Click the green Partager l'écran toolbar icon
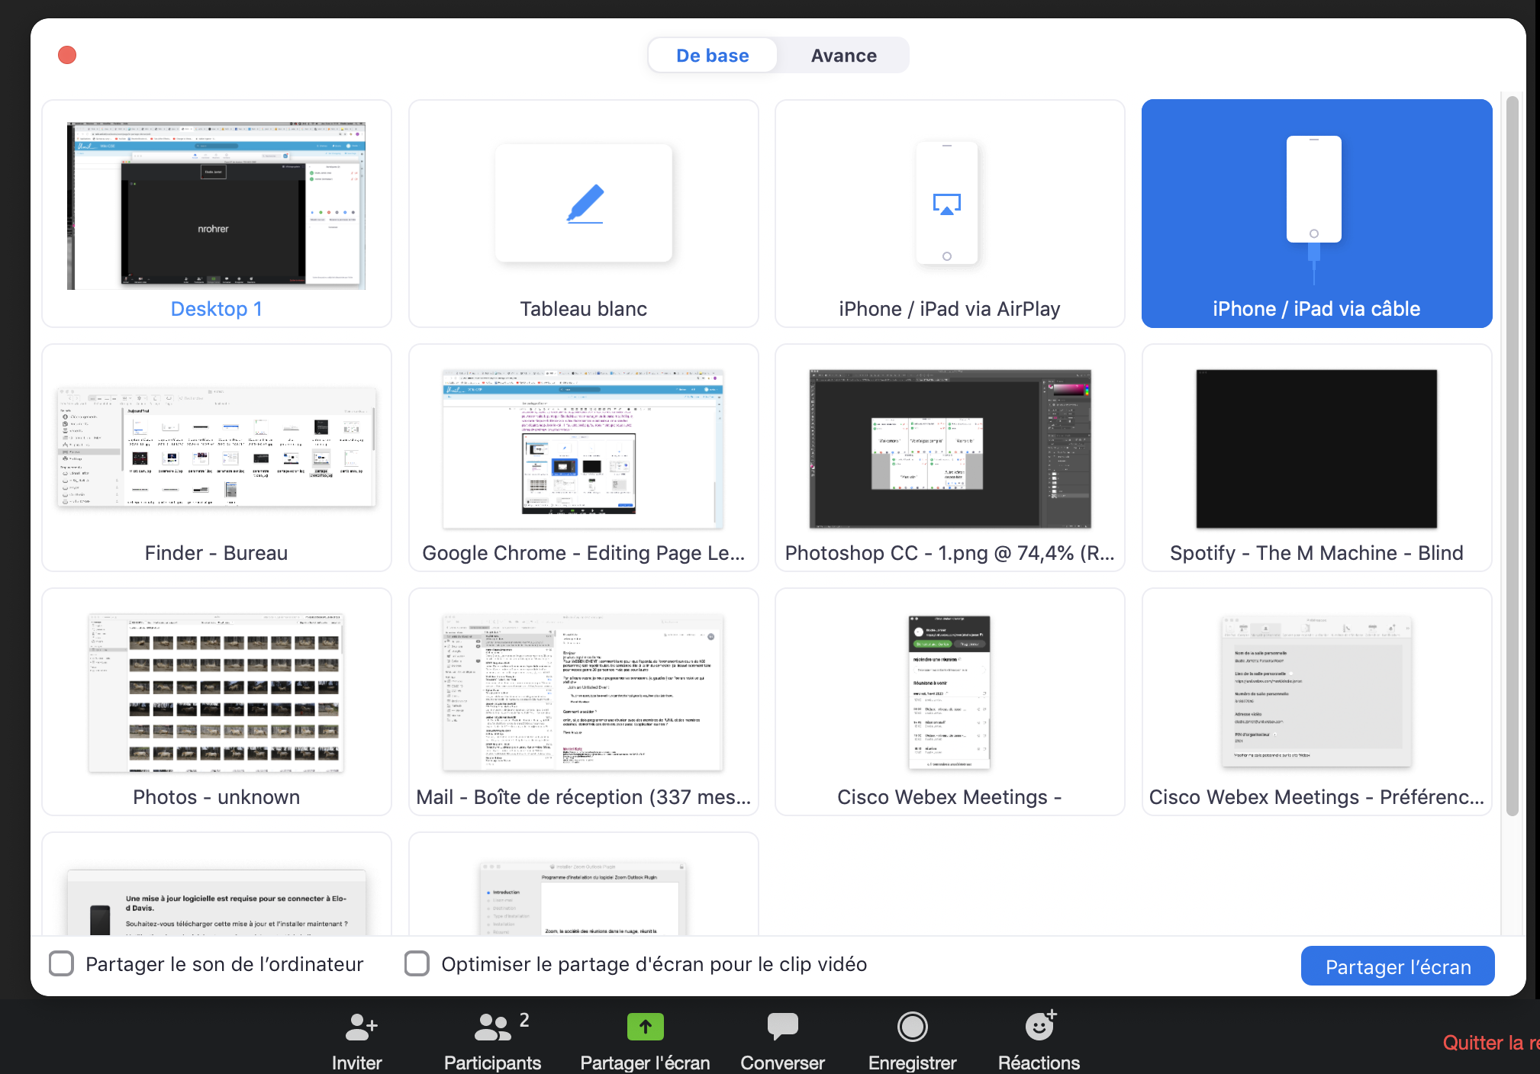Viewport: 1540px width, 1074px height. (x=645, y=1027)
